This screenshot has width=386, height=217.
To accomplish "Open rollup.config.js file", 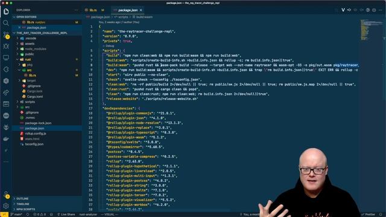I will pos(47,134).
